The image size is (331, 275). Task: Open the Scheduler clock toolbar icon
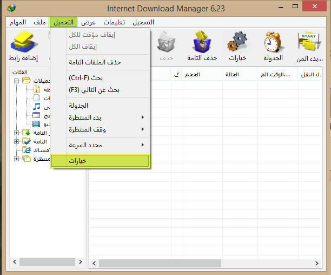pyautogui.click(x=273, y=42)
